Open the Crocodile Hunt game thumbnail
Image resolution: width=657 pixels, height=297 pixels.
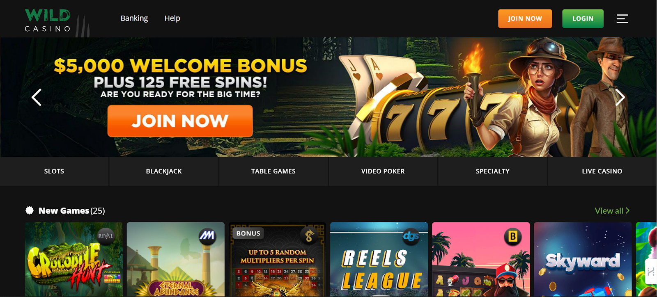[74, 259]
